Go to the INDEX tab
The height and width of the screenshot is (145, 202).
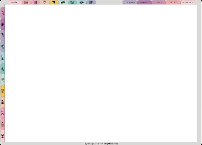click(14, 2)
